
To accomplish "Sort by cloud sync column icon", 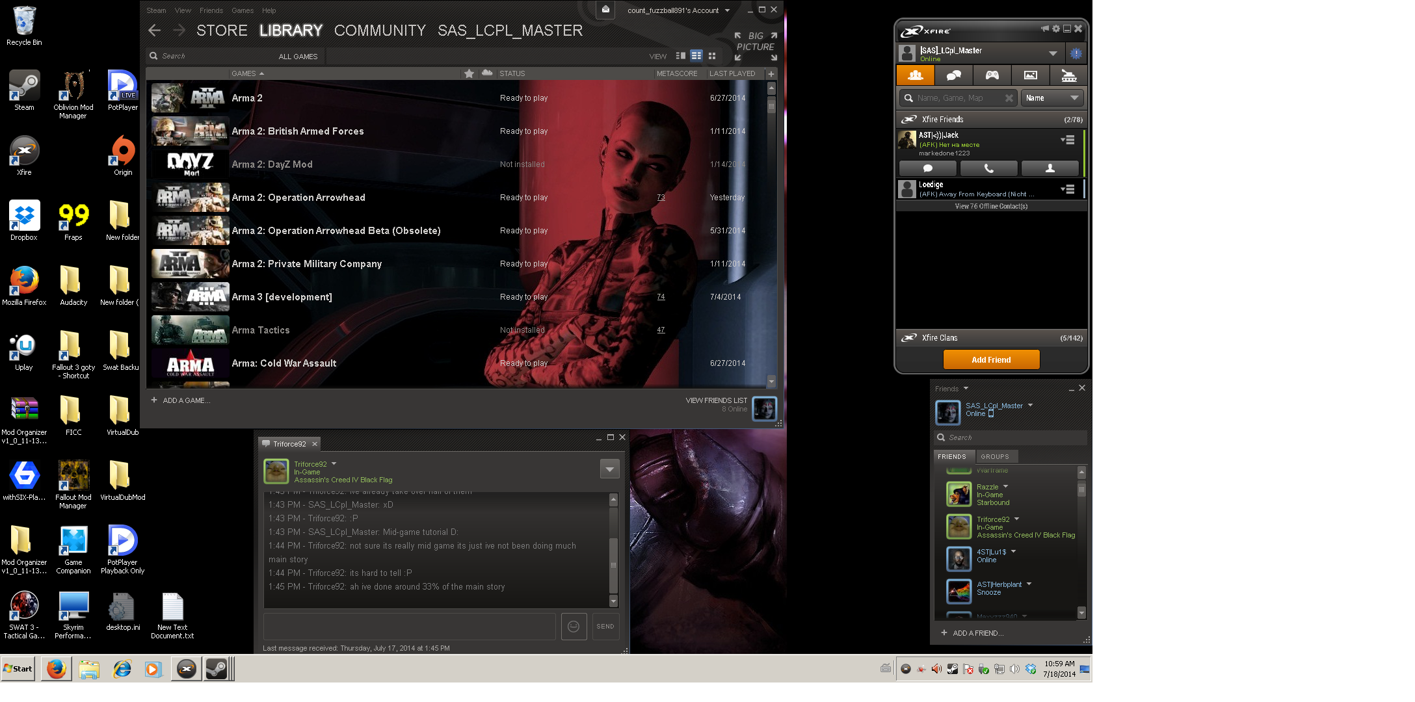I will 487,73.
